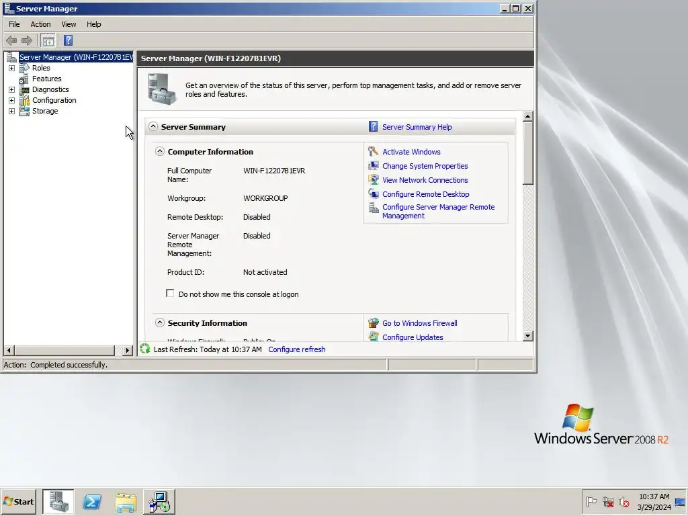The height and width of the screenshot is (516, 688).
Task: Click the muted volume tray icon
Action: [x=624, y=501]
